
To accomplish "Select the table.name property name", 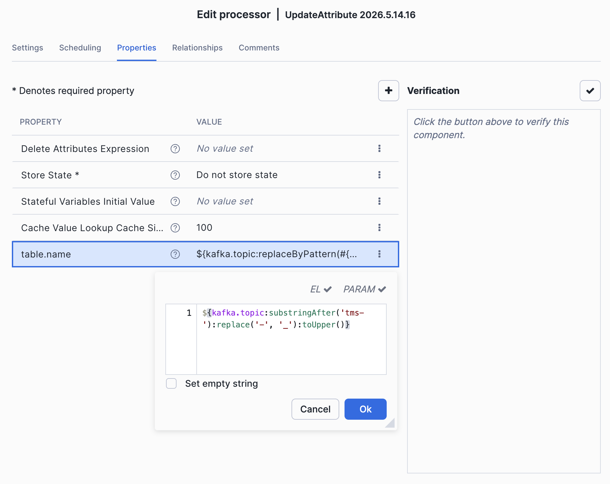I will point(46,254).
